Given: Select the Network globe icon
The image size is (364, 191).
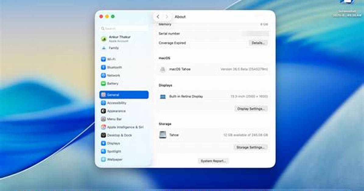Looking at the screenshot, I should tap(103, 75).
